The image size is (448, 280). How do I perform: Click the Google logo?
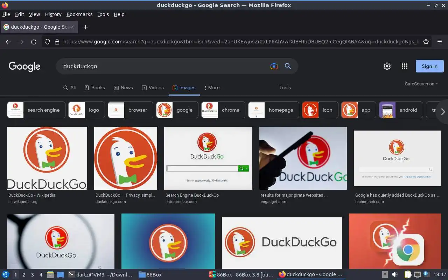tap(24, 66)
